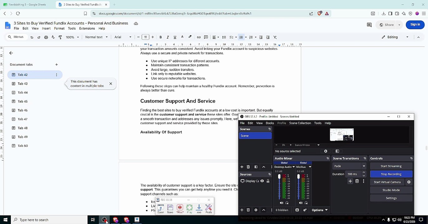Print the document using the printer icon
Screen dimensions: 428x224
pos(46,37)
